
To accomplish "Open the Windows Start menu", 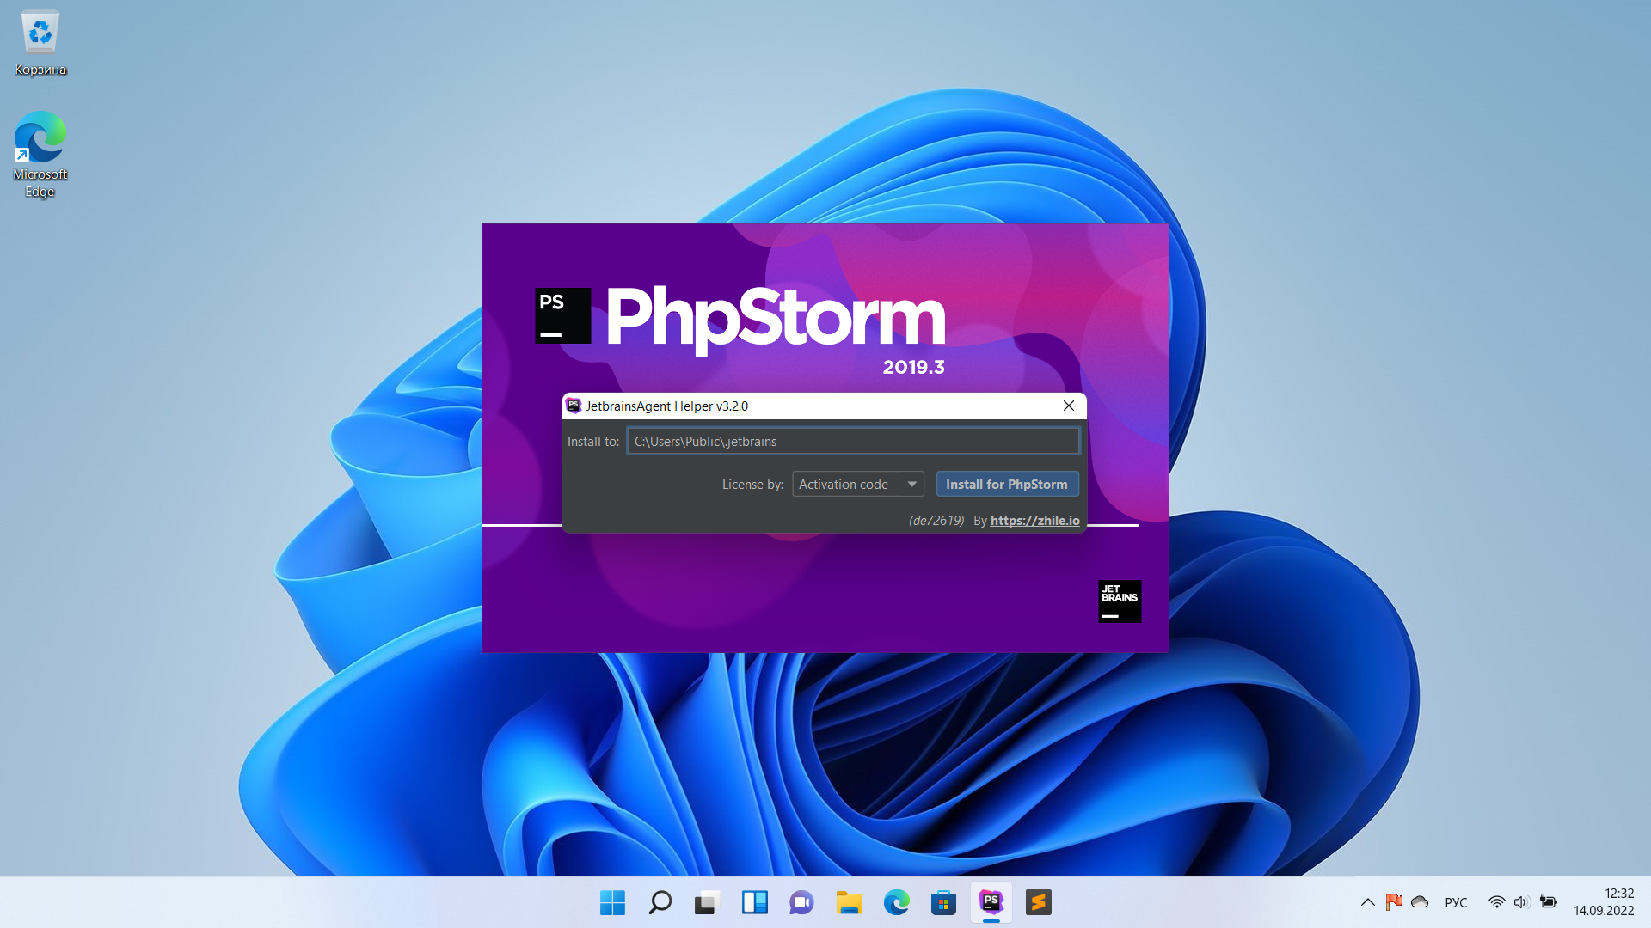I will tap(612, 902).
